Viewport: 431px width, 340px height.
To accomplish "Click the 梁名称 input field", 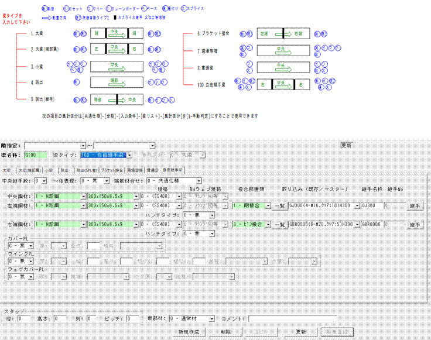I will [x=34, y=155].
